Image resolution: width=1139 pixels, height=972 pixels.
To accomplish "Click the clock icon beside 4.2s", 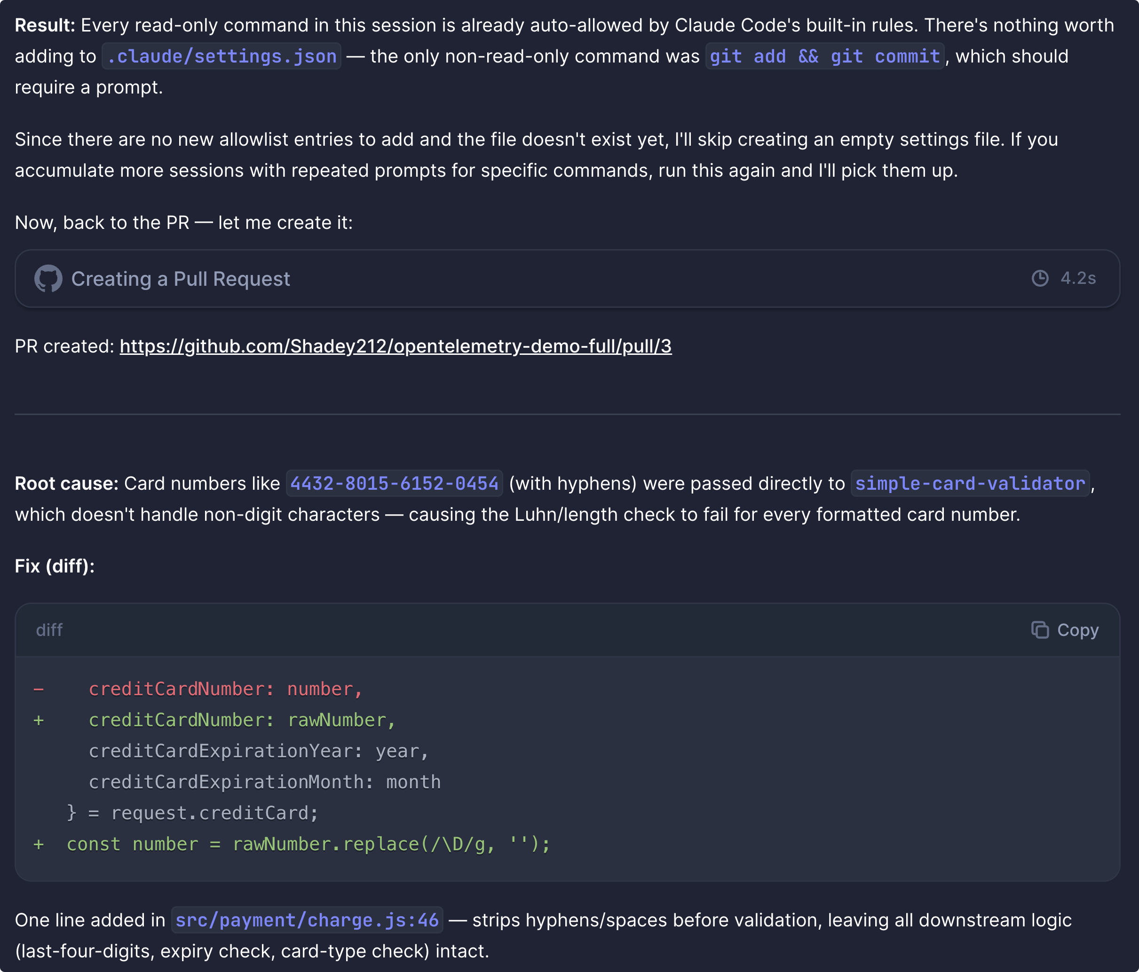I will [x=1039, y=279].
